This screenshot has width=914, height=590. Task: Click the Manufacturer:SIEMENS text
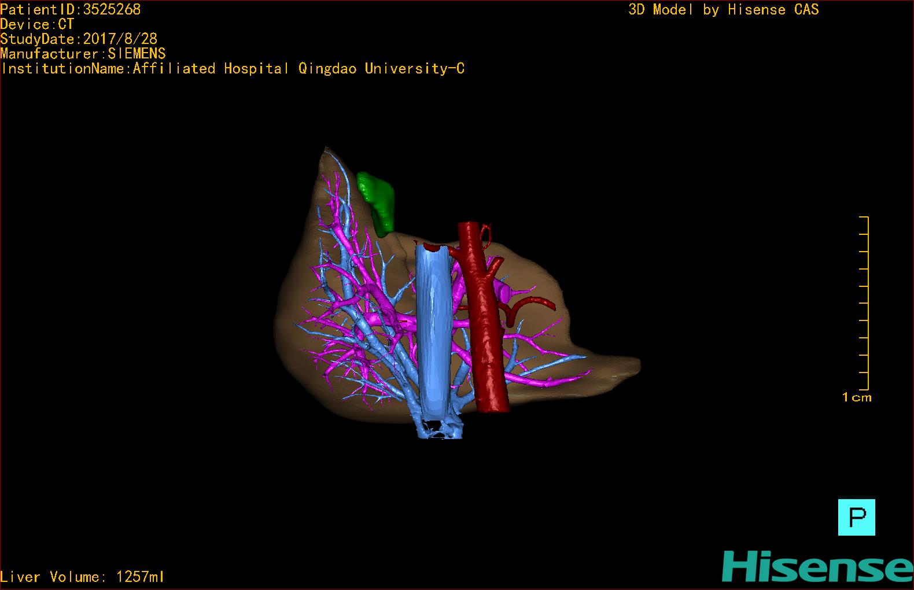[x=83, y=54]
